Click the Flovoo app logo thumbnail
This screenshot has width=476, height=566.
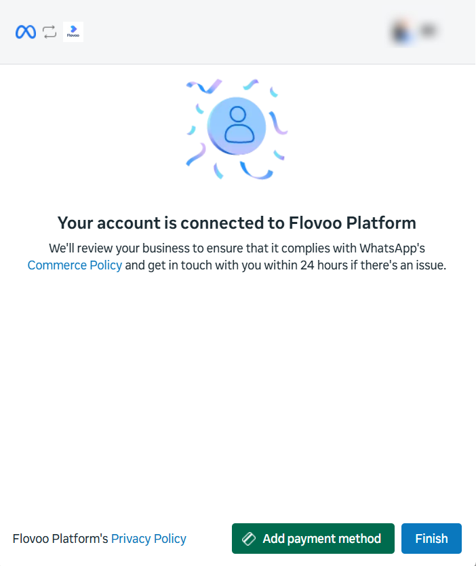tap(73, 32)
